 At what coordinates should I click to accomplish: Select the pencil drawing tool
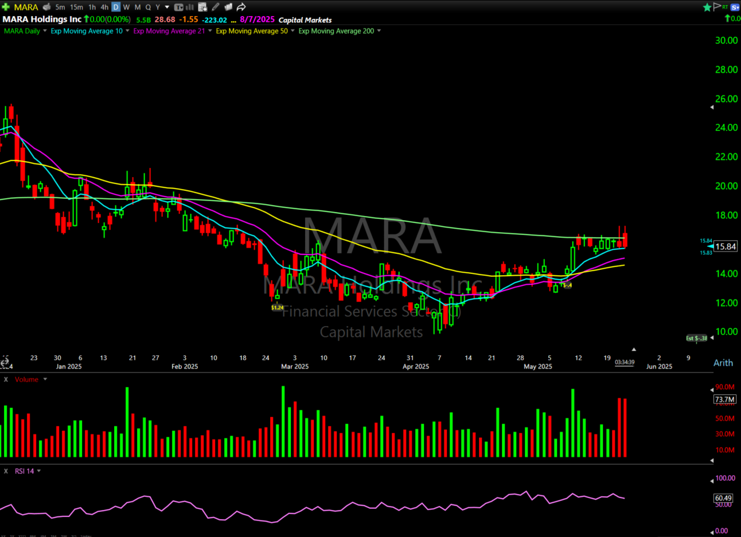216,7
